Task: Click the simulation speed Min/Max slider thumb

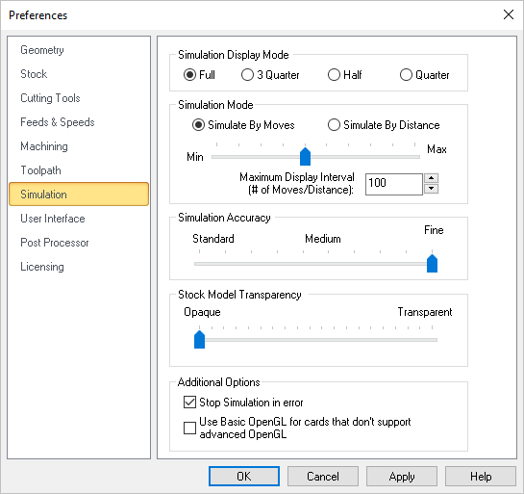Action: click(305, 156)
